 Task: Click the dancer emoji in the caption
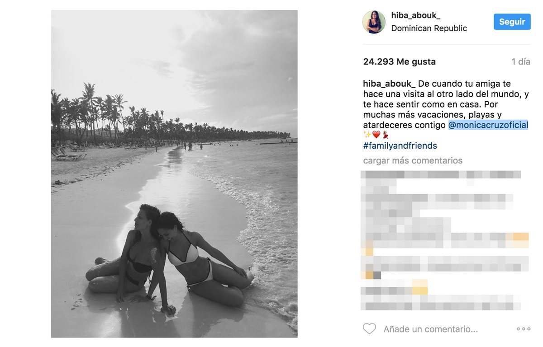click(x=385, y=135)
